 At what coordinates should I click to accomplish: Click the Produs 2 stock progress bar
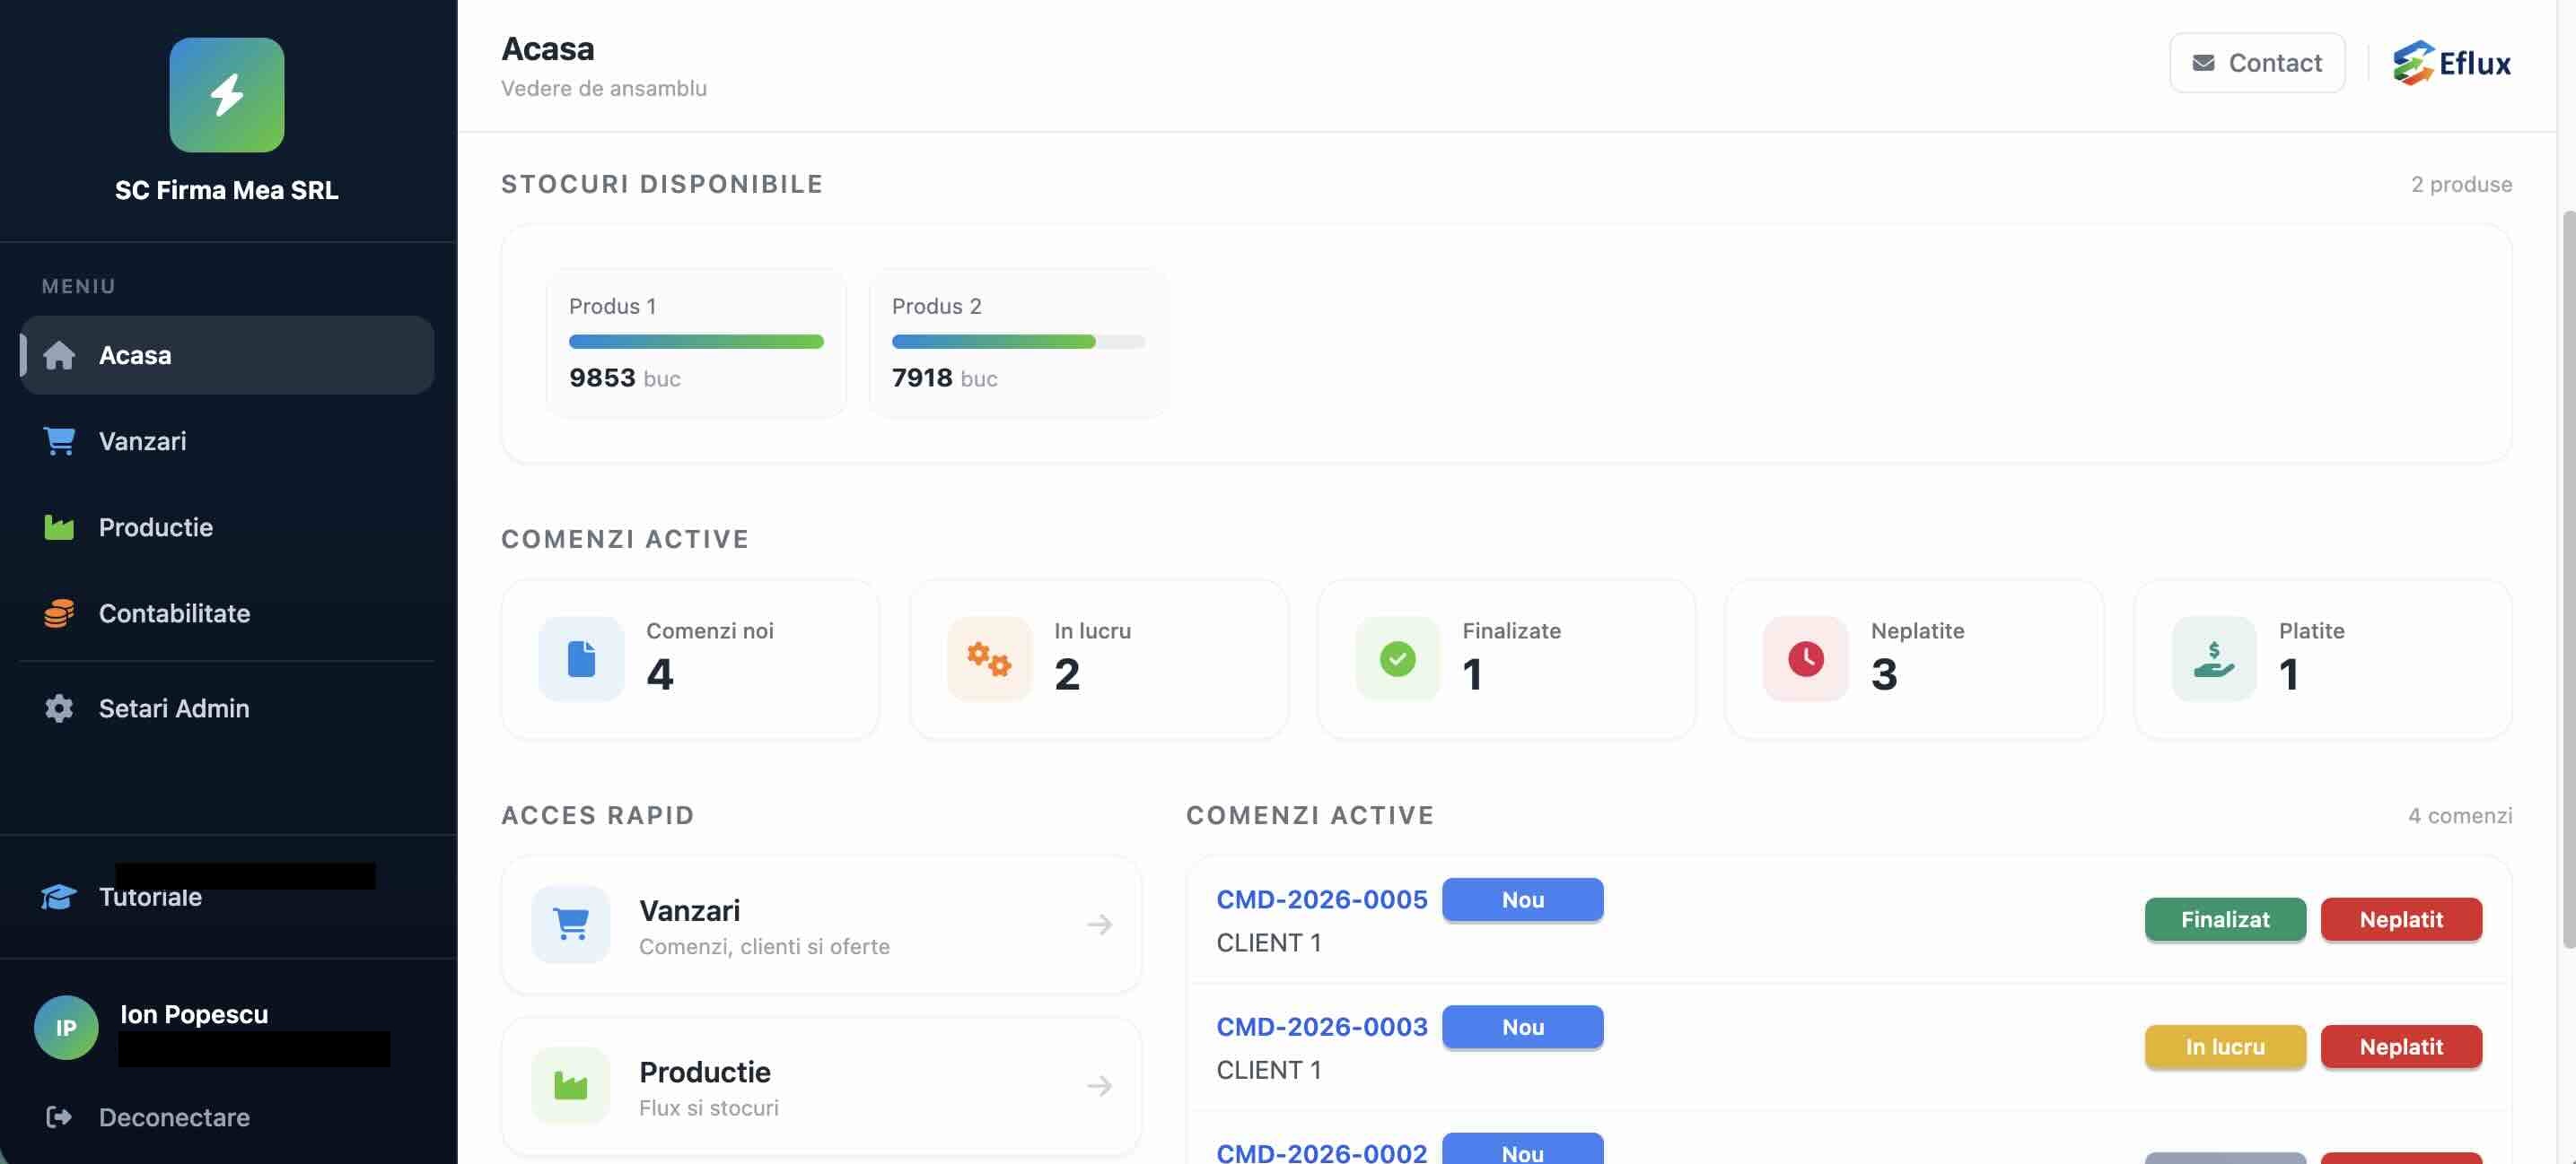1018,342
